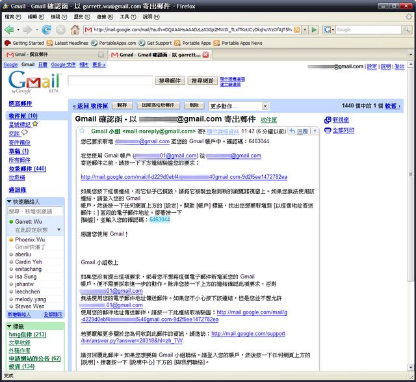Click the archive button
The image size is (416, 382).
[x=122, y=105]
